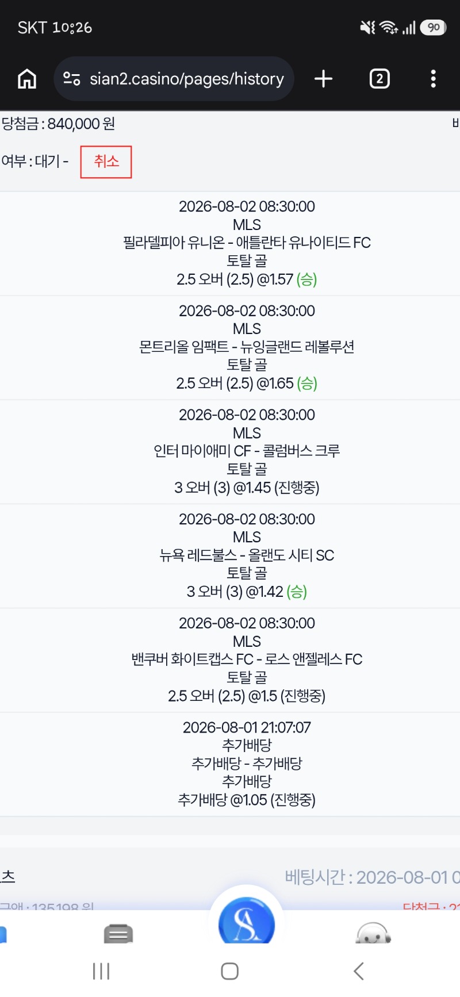Open the tab switcher showing 2
The height and width of the screenshot is (997, 460).
click(x=379, y=79)
